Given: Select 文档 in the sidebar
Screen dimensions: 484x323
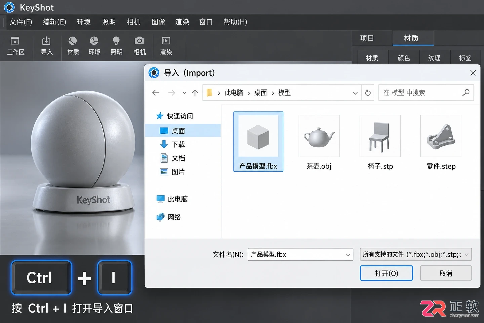Looking at the screenshot, I should pos(173,158).
